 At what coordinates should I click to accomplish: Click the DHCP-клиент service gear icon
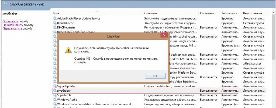pyautogui.click(x=55, y=28)
